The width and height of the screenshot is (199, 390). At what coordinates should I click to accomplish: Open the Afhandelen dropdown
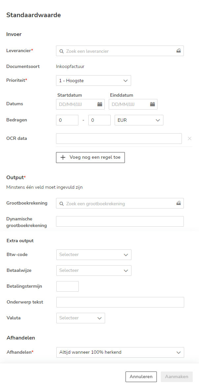pyautogui.click(x=120, y=352)
